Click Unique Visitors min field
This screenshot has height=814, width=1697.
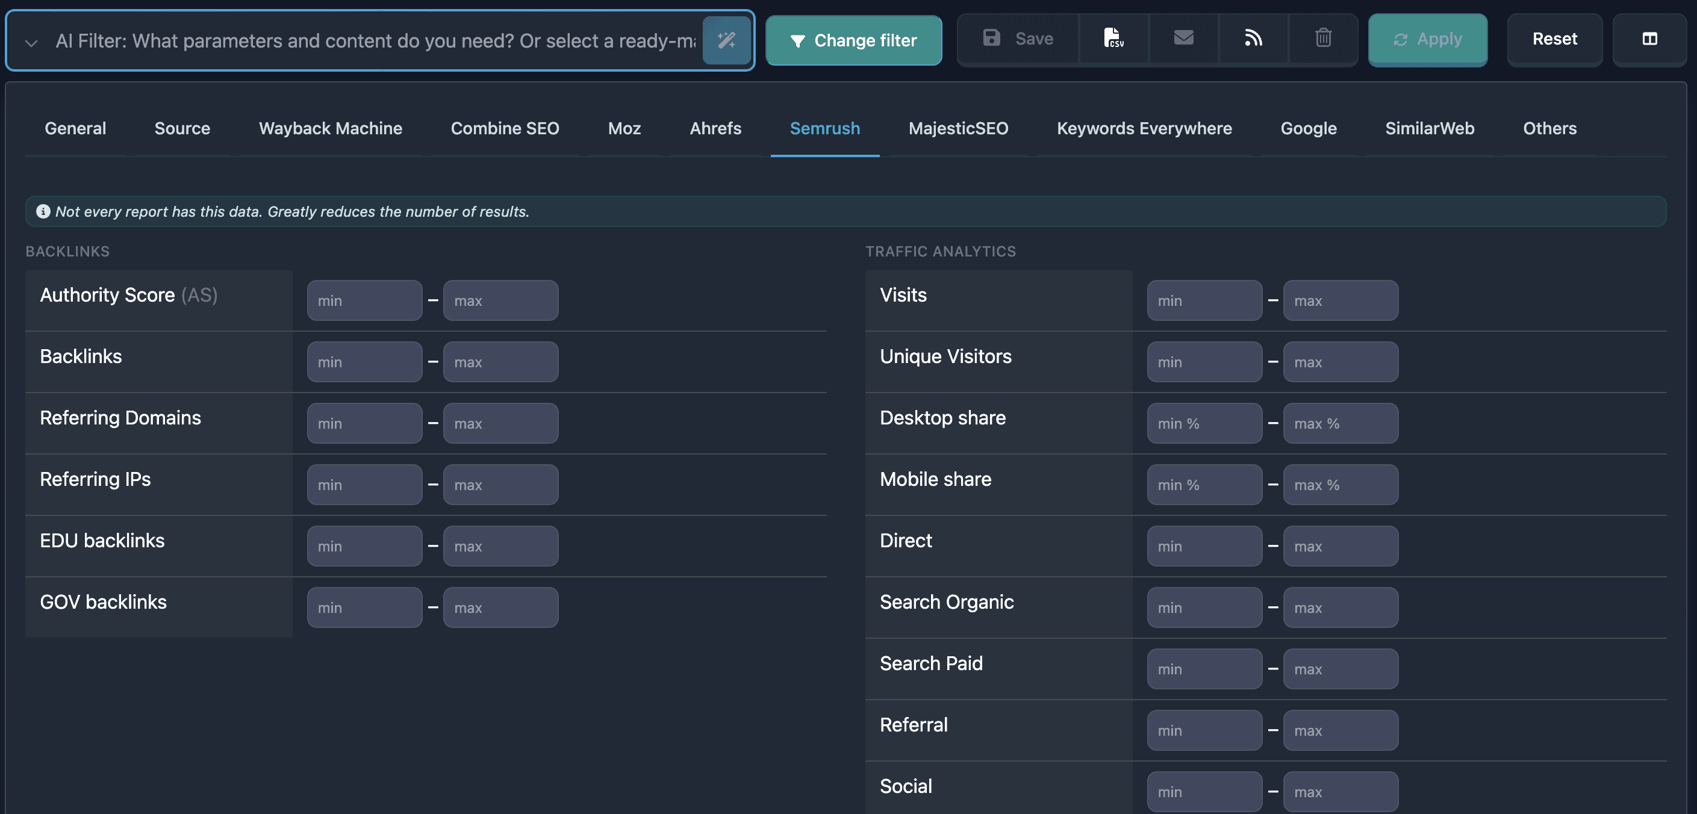click(1204, 362)
